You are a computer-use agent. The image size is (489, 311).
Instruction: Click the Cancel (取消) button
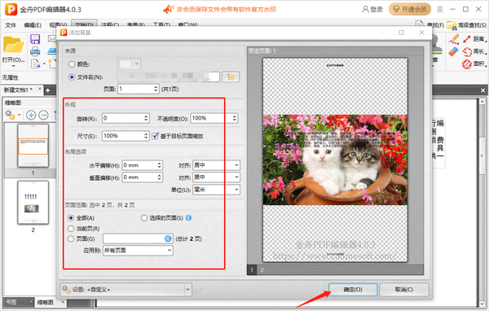click(404, 290)
